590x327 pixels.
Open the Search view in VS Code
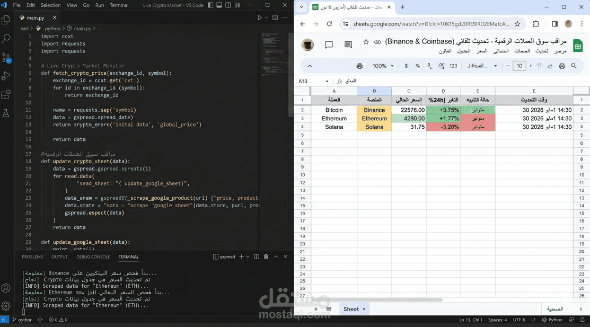[x=6, y=38]
